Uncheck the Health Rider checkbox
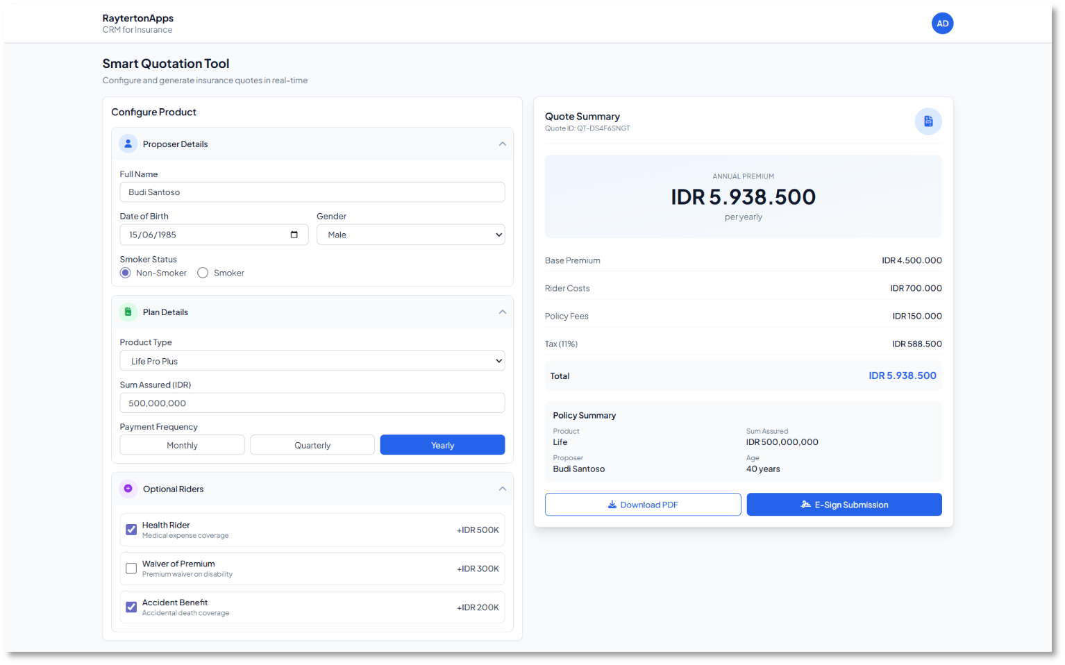This screenshot has width=1065, height=665. (x=131, y=530)
